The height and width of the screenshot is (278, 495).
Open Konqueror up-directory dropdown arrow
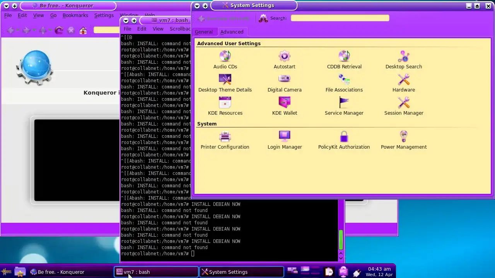coord(50,30)
